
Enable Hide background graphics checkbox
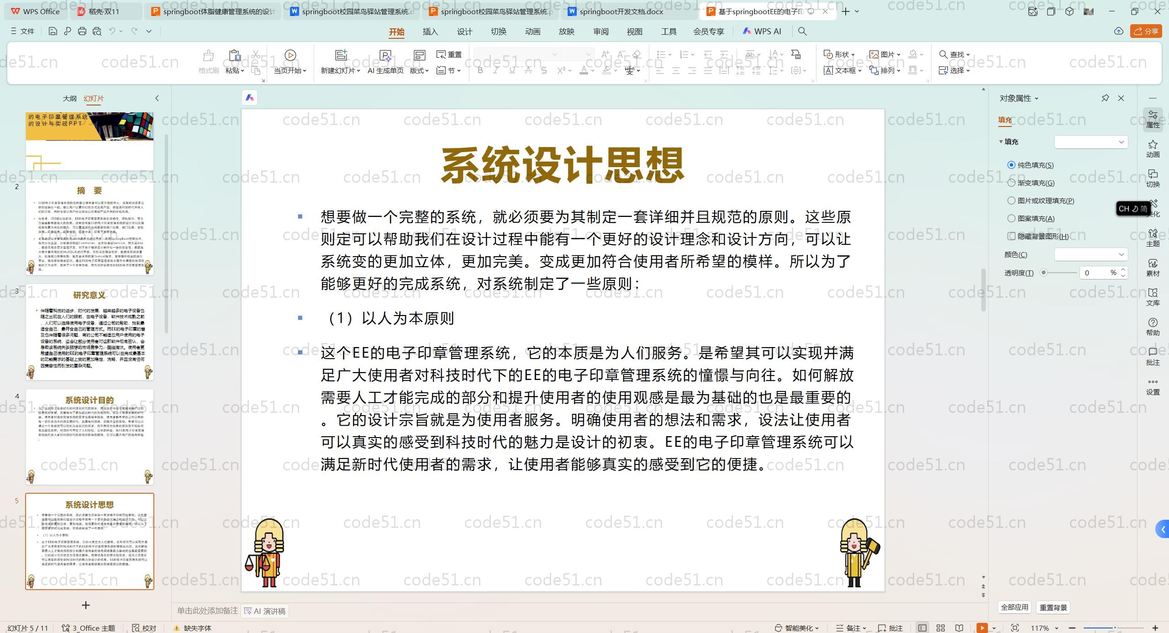[x=1011, y=236]
